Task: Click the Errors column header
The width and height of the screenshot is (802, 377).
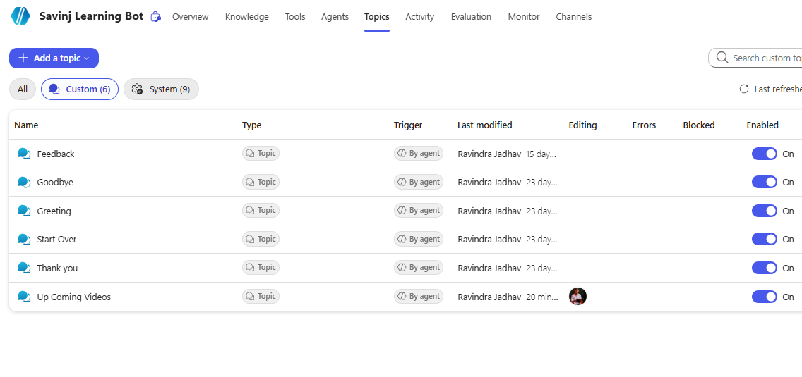Action: coord(644,125)
